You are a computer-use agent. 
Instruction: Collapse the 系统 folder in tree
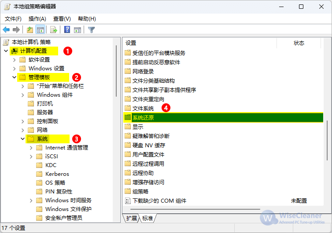tap(22, 139)
